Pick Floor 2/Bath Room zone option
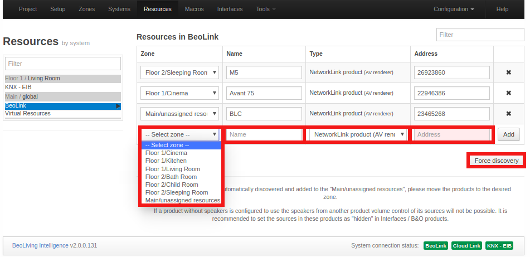 click(x=182, y=177)
